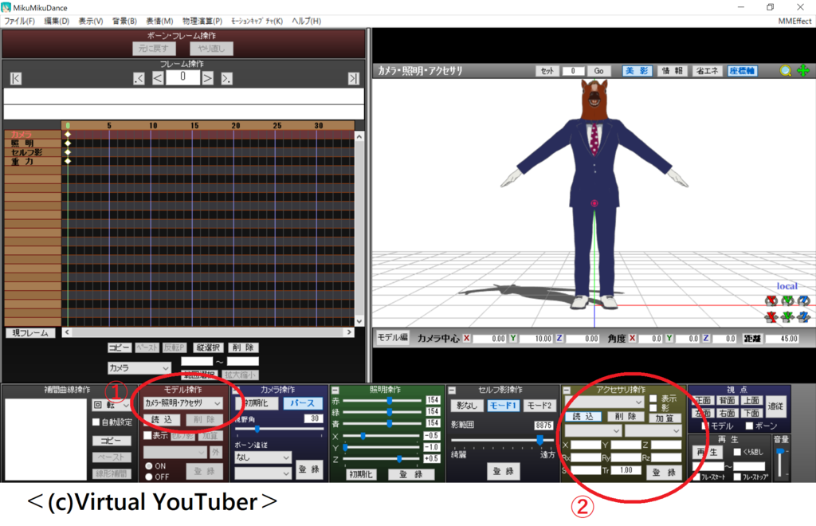
Task: Collapse the 照明操作 panel minus icon
Action: pos(335,390)
